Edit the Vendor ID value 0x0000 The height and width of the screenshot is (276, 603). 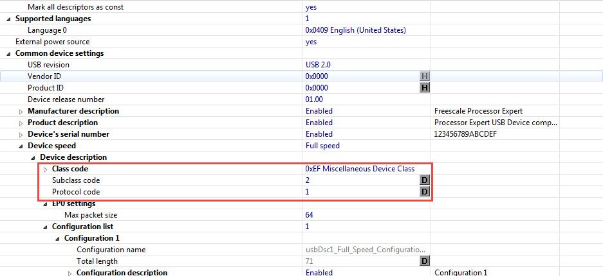pyautogui.click(x=317, y=76)
